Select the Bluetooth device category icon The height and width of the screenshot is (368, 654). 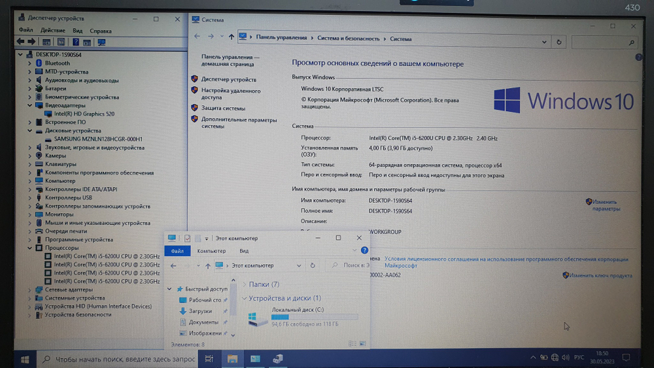pos(39,63)
